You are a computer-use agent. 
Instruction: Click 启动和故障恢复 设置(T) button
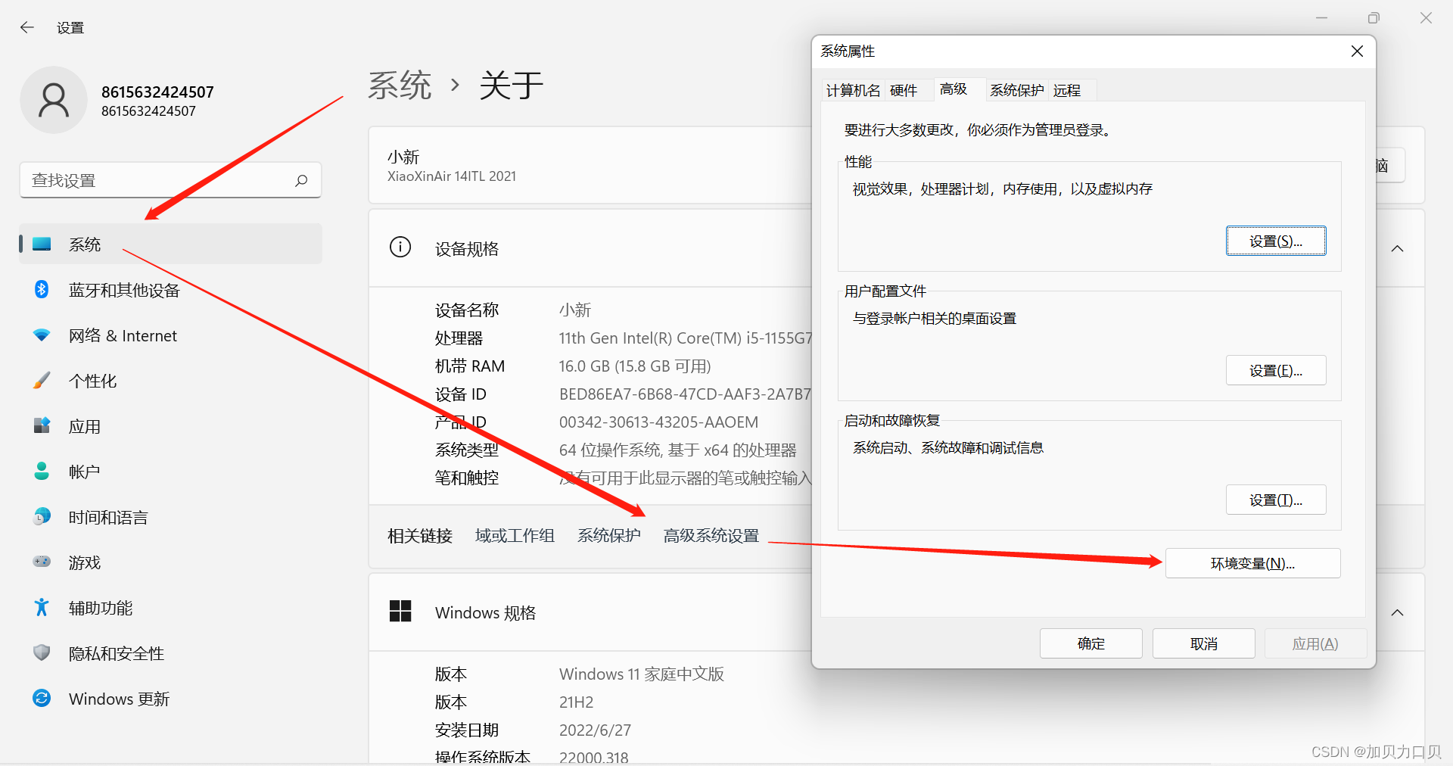click(1276, 500)
